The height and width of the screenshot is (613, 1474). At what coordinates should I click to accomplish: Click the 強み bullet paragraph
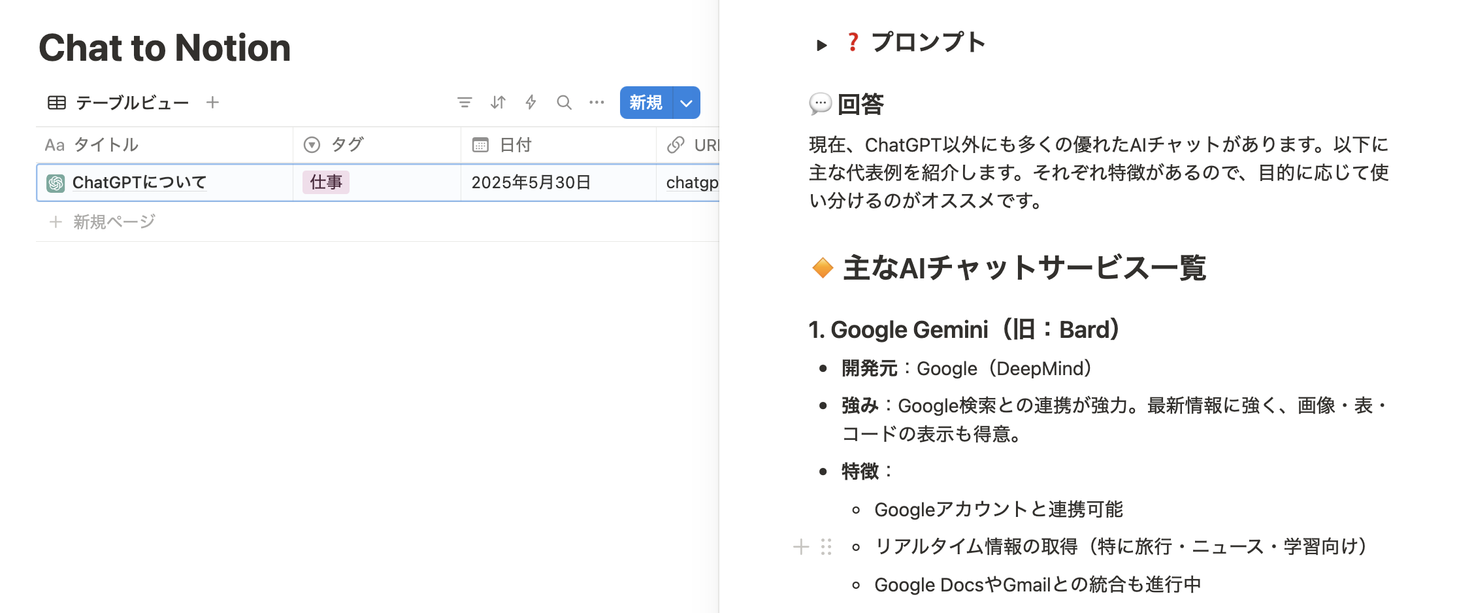(1115, 420)
